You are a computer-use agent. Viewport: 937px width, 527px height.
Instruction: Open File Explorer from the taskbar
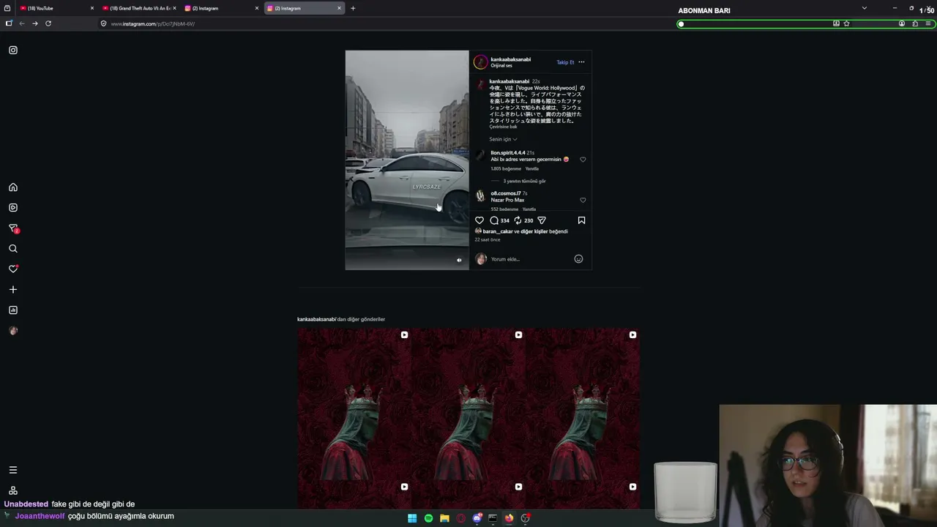(x=444, y=518)
